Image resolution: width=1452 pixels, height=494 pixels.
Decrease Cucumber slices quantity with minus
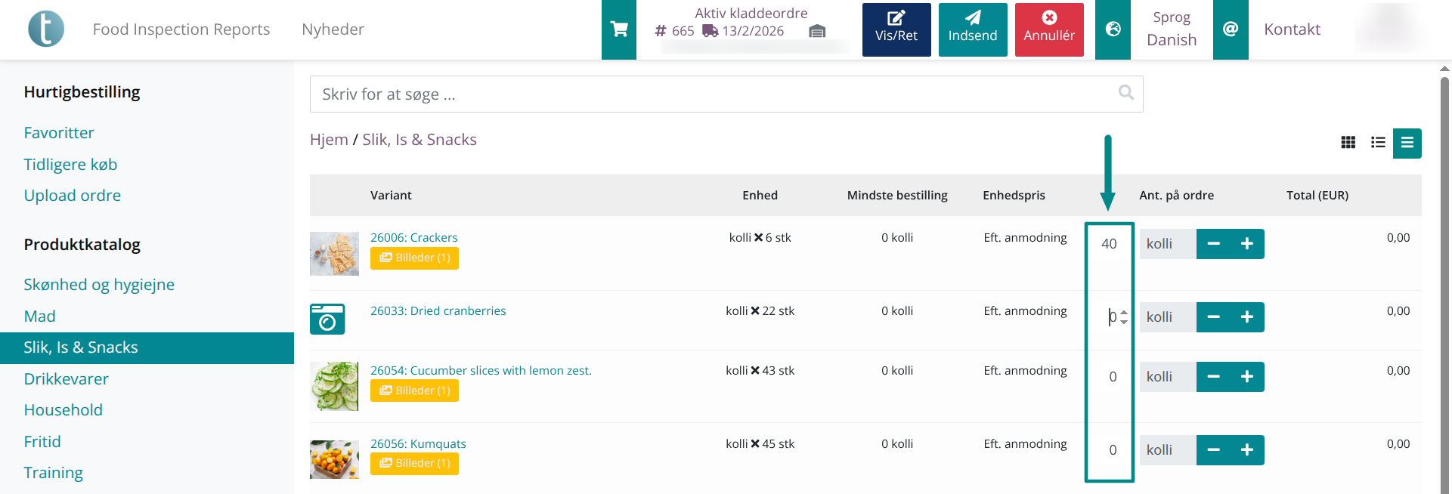[1214, 377]
